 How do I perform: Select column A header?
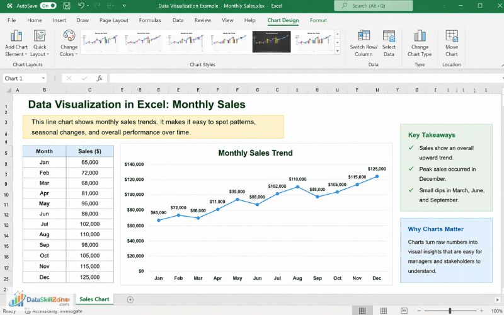click(18, 90)
